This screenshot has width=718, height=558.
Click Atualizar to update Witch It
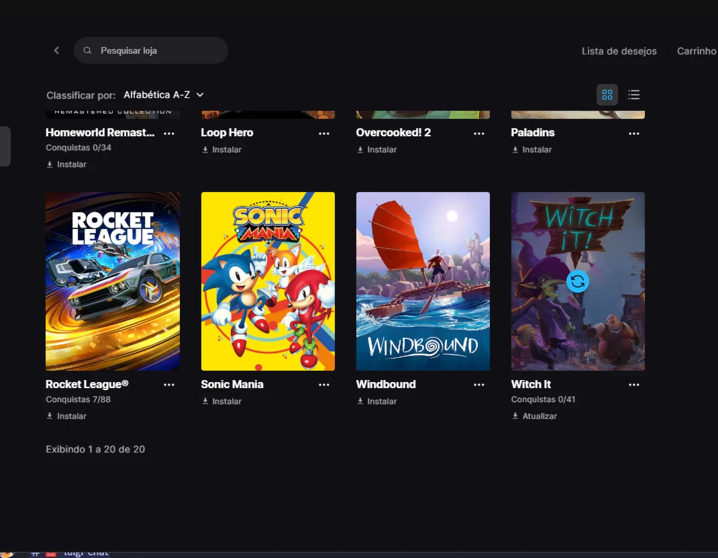tap(534, 416)
